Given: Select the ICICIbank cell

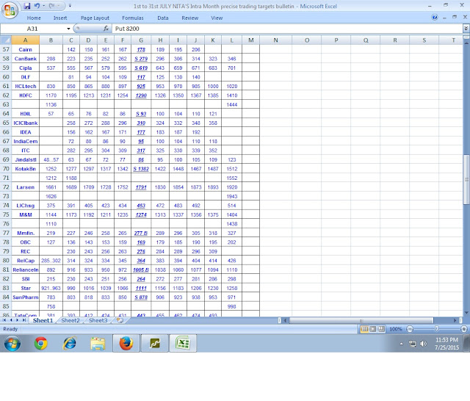Looking at the screenshot, I should pos(25,123).
